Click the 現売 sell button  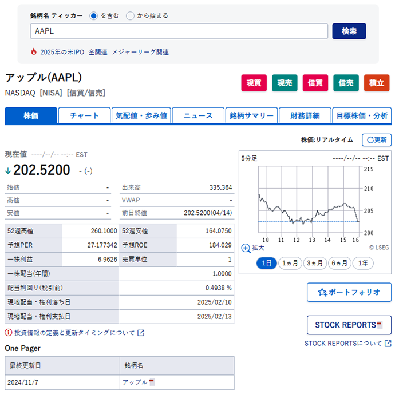point(285,83)
